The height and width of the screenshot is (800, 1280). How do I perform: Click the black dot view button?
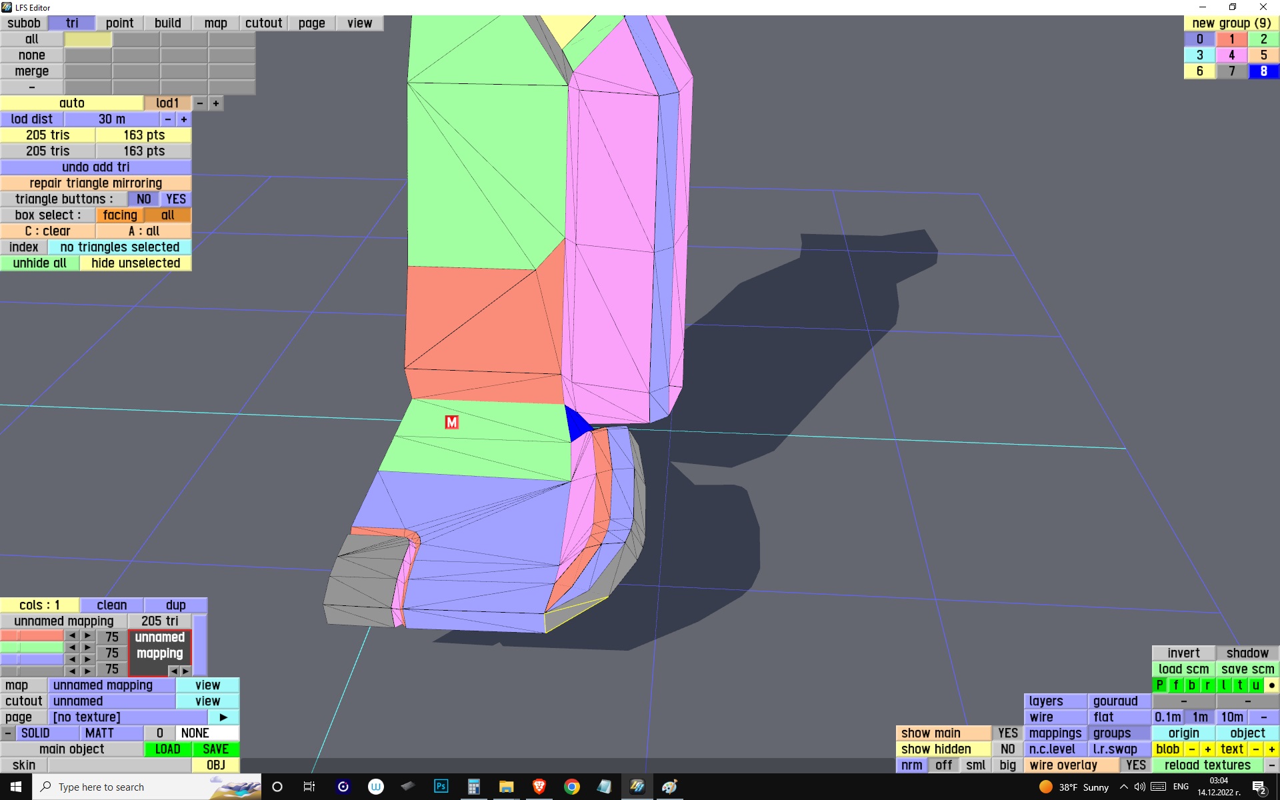coord(1271,685)
